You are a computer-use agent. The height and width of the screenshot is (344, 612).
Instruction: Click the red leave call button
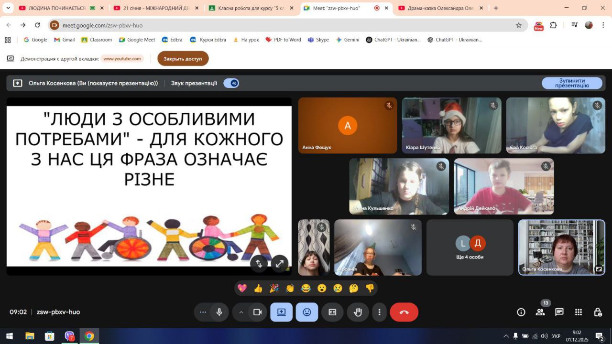coord(404,312)
